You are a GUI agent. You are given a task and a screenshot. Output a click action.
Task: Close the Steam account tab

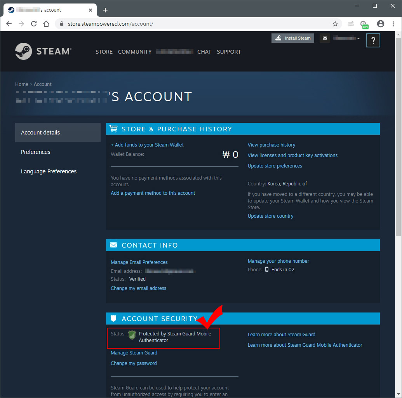click(90, 10)
